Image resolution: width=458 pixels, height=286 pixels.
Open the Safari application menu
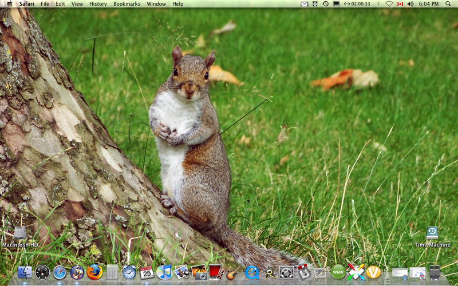pyautogui.click(x=26, y=4)
